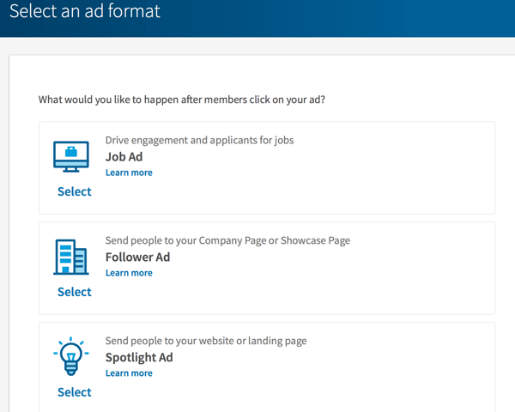Open Learn more for Job Ad
The height and width of the screenshot is (412, 515).
pyautogui.click(x=129, y=173)
